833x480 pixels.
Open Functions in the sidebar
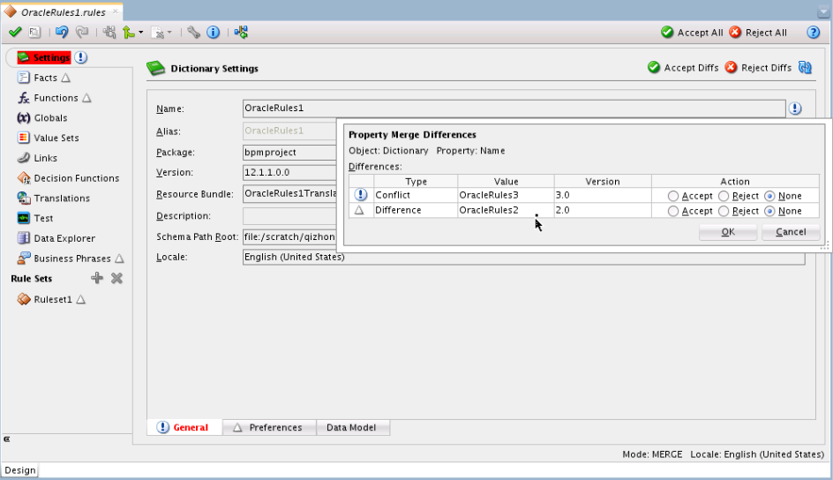pyautogui.click(x=48, y=98)
